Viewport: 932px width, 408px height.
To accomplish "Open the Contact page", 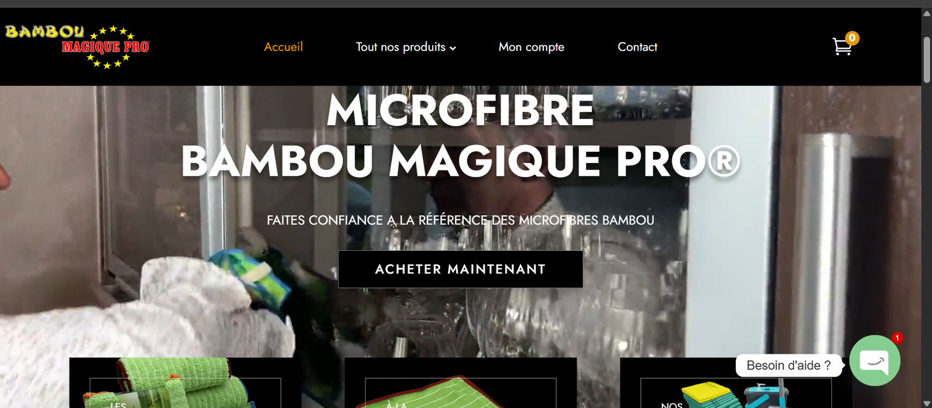I will pyautogui.click(x=637, y=47).
